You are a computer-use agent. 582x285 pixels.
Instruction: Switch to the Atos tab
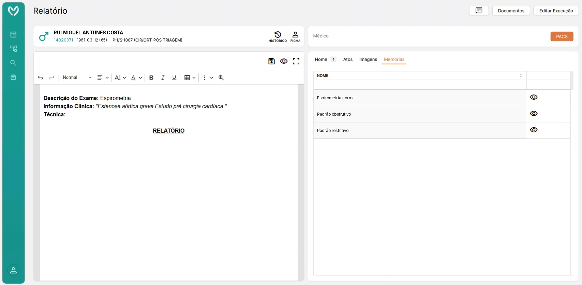348,59
